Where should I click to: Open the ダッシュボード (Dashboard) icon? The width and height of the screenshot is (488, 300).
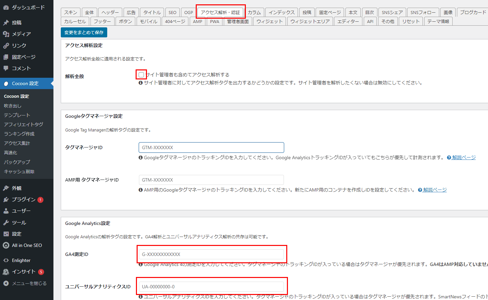pos(7,7)
